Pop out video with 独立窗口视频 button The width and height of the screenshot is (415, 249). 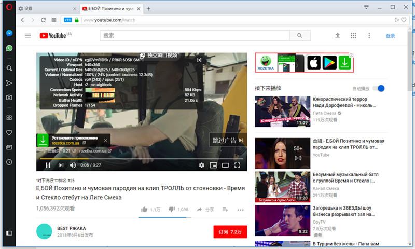click(158, 56)
